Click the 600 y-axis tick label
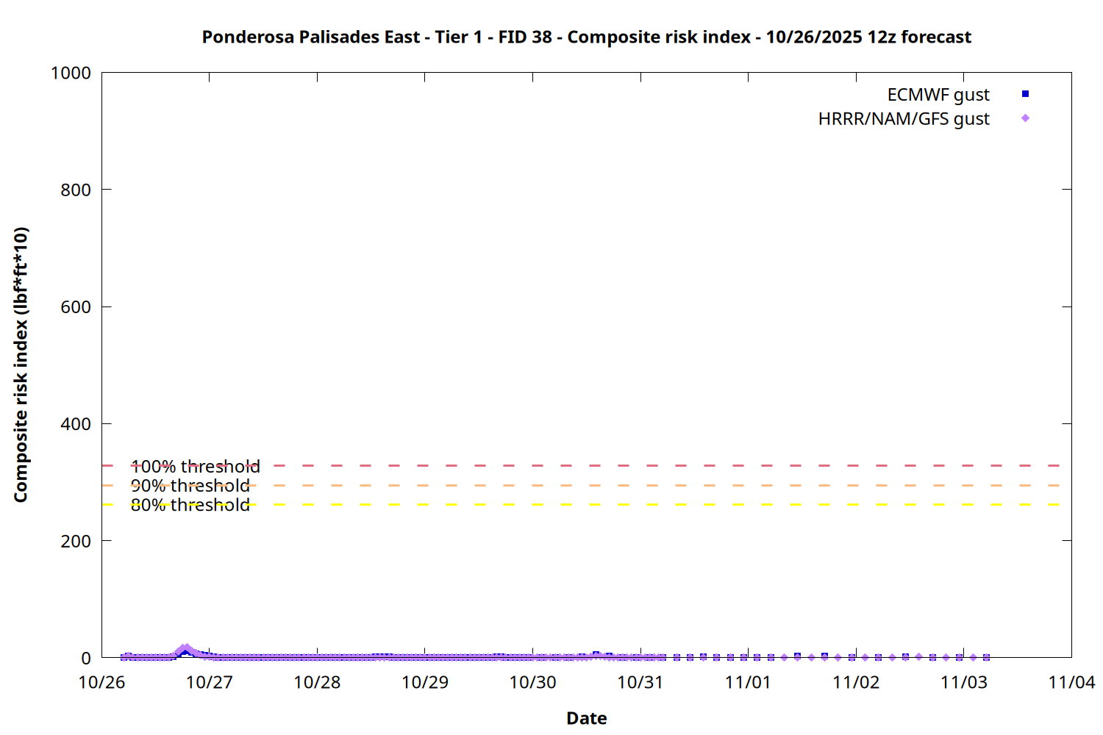Viewport: 1103px width, 735px height. point(76,307)
